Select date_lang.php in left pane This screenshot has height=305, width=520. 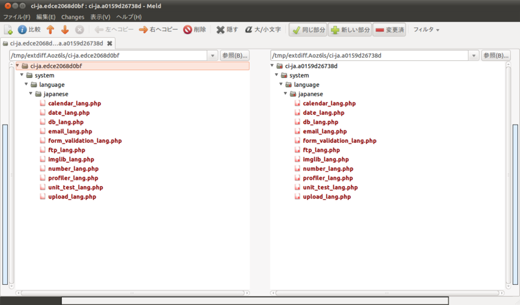click(69, 113)
